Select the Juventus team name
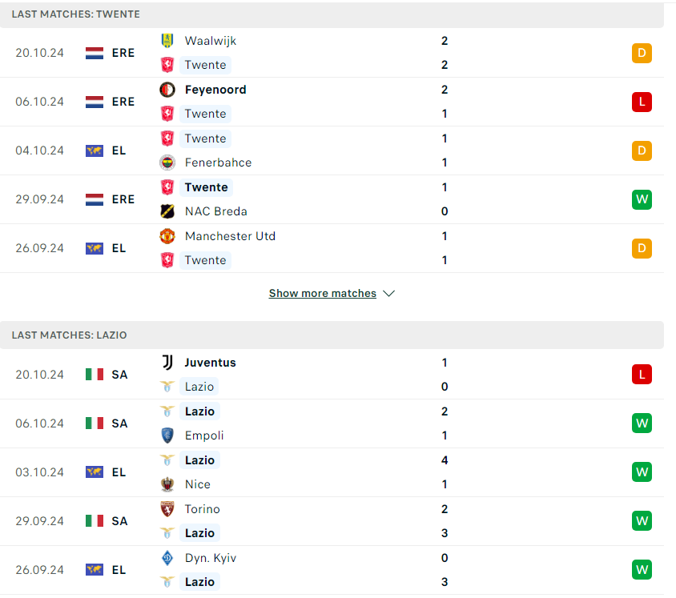This screenshot has height=598, width=676. [x=211, y=363]
